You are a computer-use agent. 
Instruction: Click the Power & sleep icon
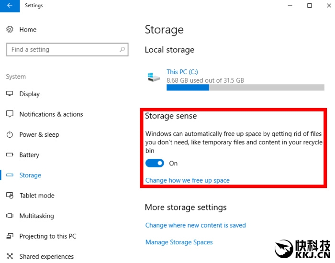[10, 135]
